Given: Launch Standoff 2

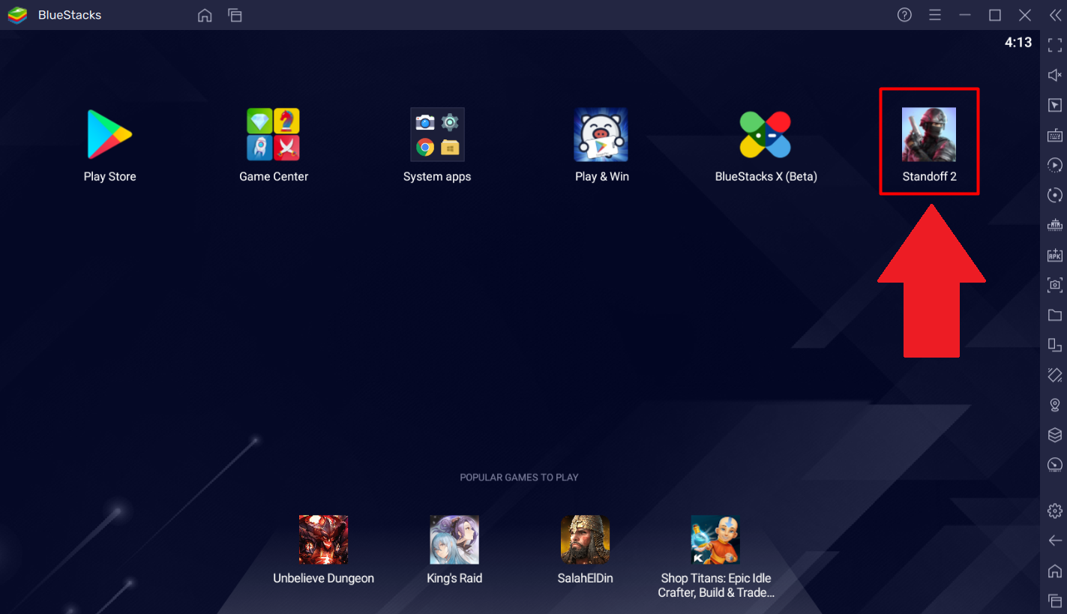Looking at the screenshot, I should [929, 135].
